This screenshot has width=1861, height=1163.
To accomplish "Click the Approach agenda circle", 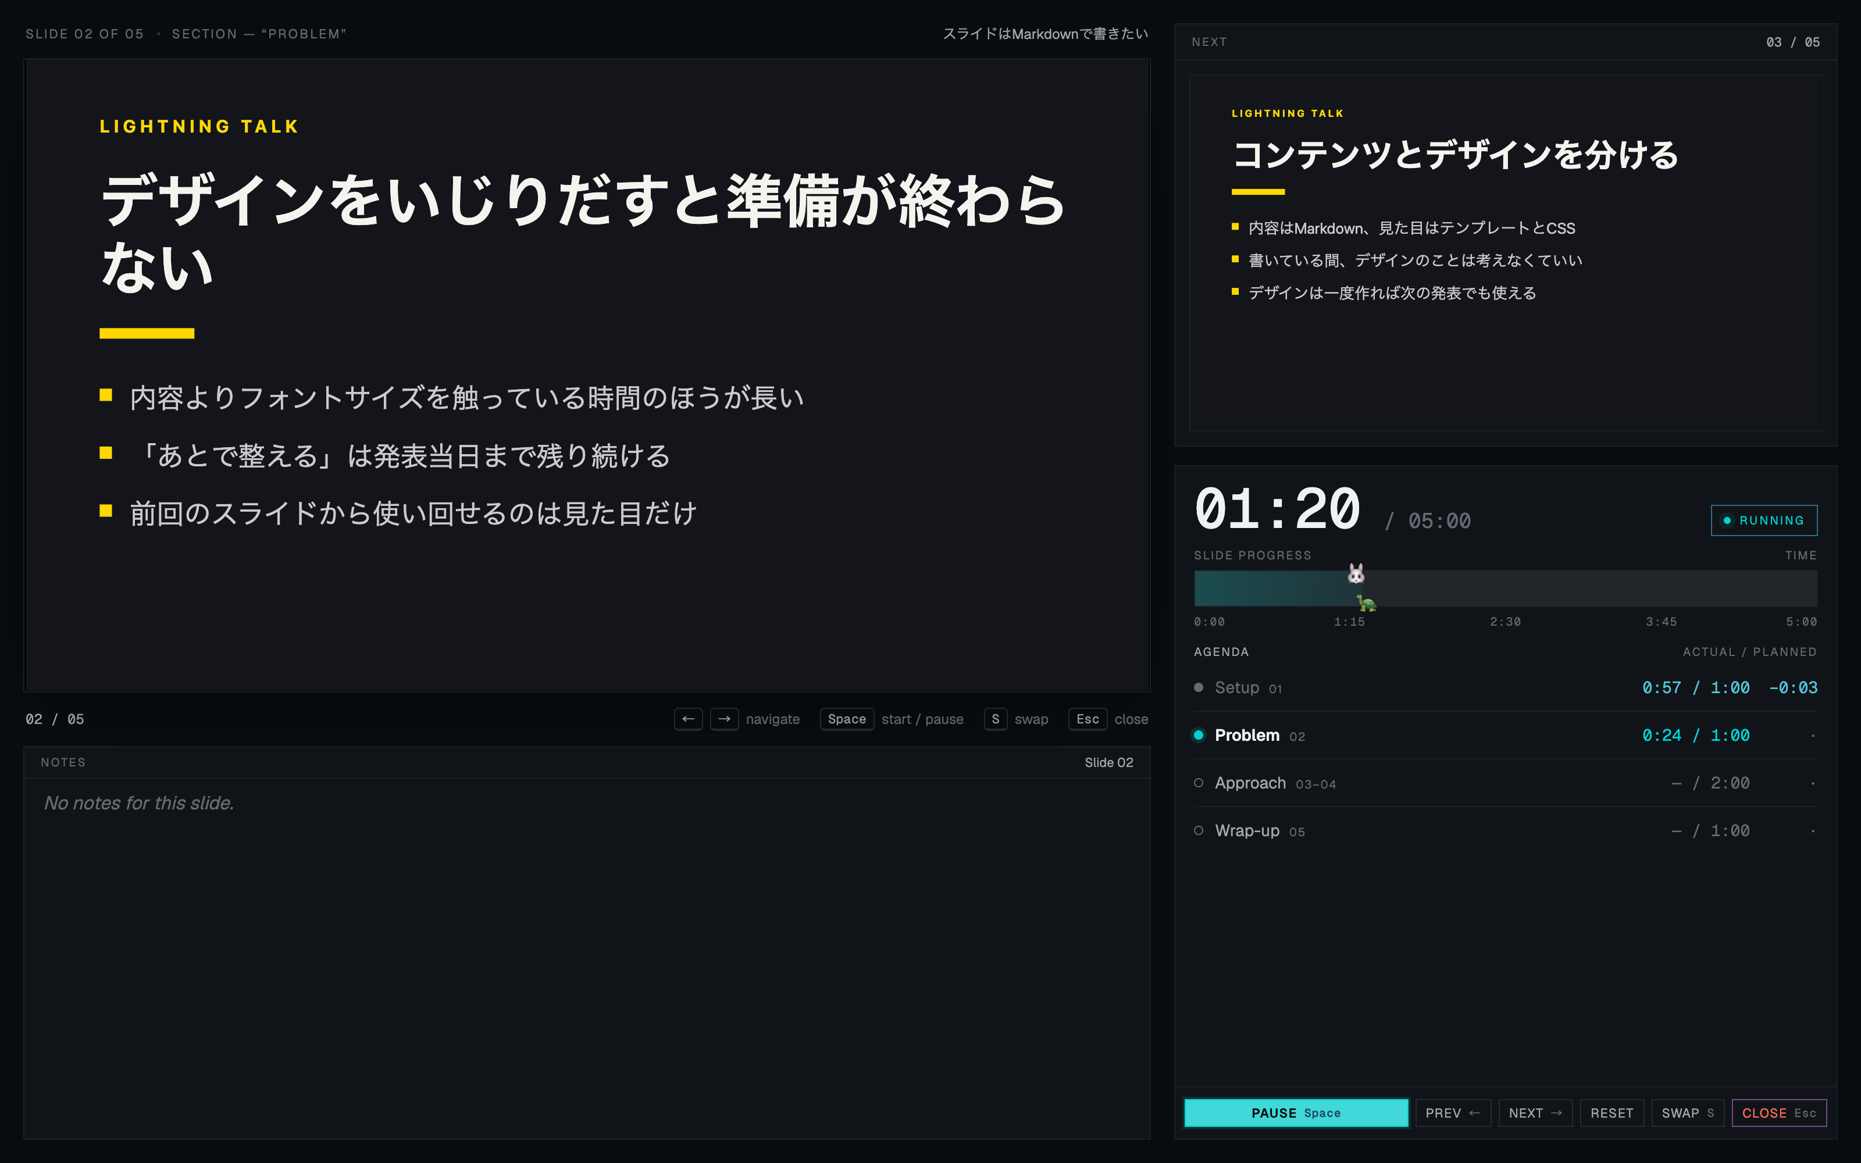I will coord(1198,783).
